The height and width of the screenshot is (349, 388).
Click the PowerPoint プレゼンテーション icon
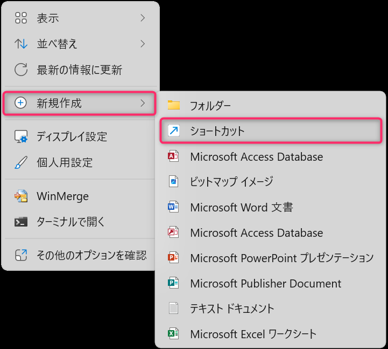173,257
